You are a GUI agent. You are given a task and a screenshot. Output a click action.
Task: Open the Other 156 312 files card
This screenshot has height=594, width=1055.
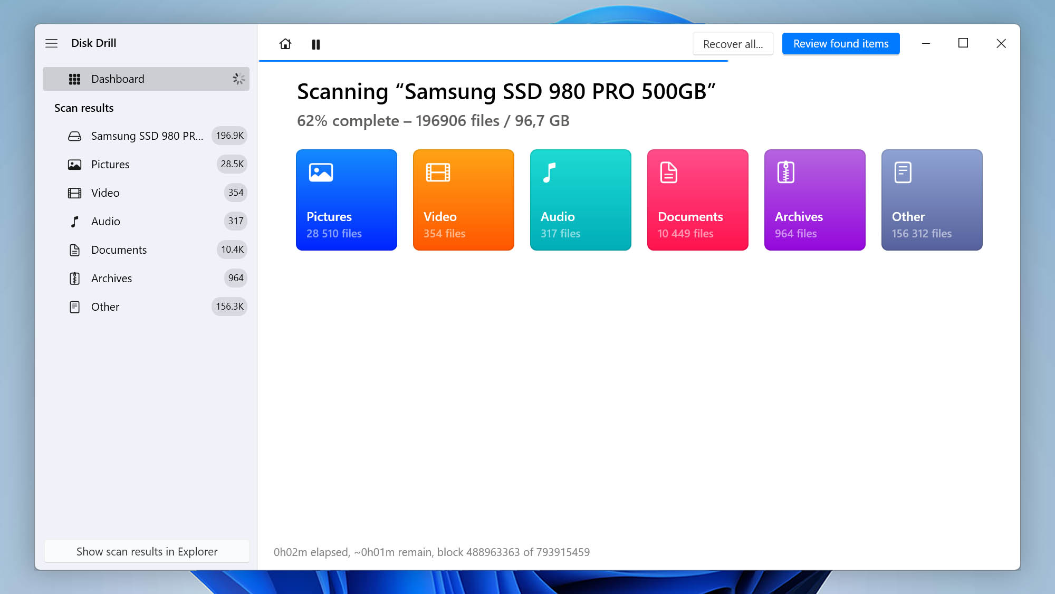932,200
